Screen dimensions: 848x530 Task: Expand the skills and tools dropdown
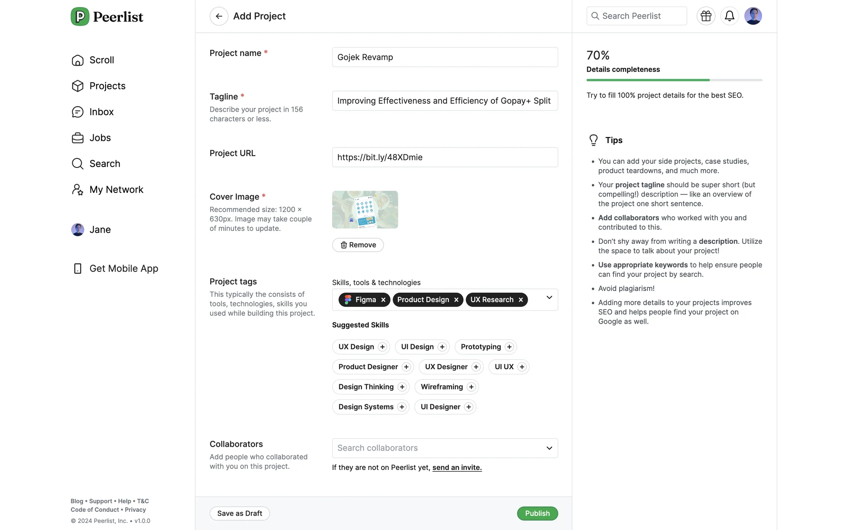tap(549, 298)
